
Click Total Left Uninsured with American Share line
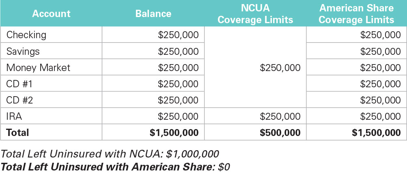tap(115, 167)
